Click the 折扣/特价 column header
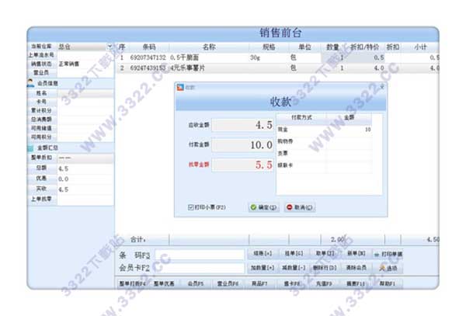This screenshot has width=466, height=316. tap(365, 47)
